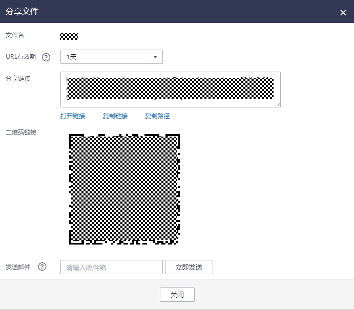Click the 关闭 button
The height and width of the screenshot is (310, 354).
pyautogui.click(x=177, y=295)
